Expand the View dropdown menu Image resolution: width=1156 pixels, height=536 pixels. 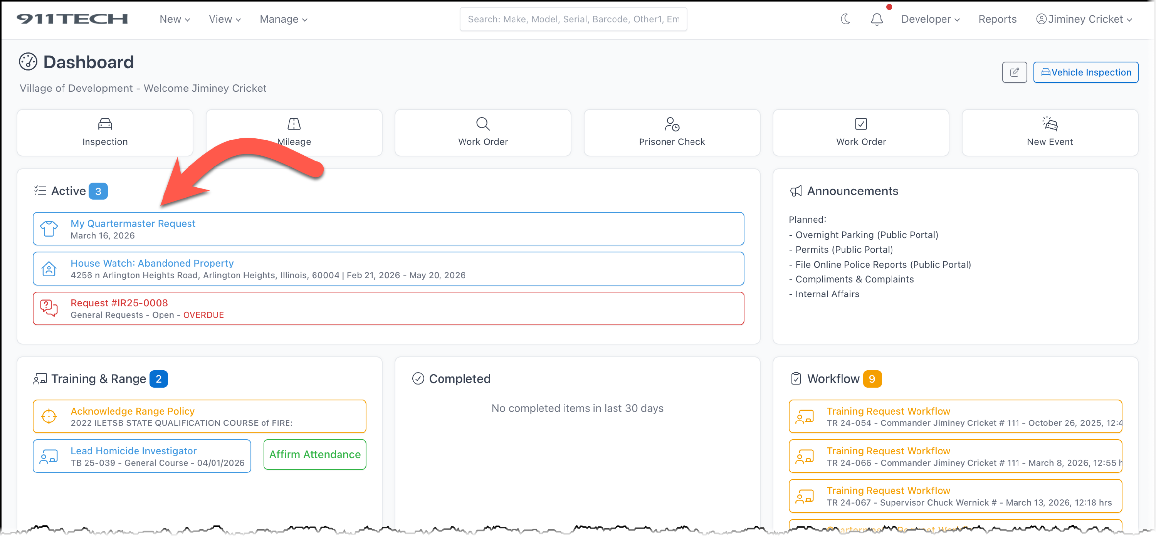click(224, 19)
